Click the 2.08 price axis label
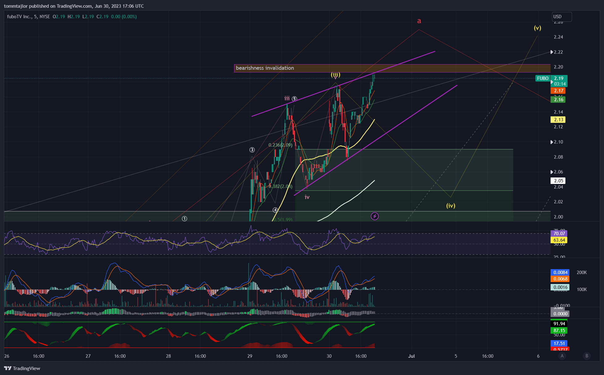This screenshot has width=604, height=375. [558, 157]
